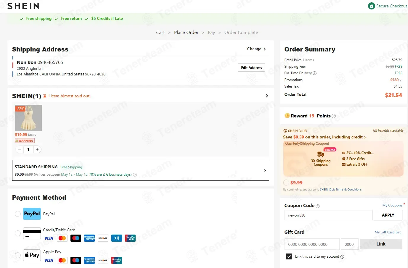408x268 pixels.
Task: Click the 3X Shipping Coupons truck icon
Action: (x=321, y=154)
